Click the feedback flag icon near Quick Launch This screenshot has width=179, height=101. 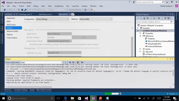coord(134,2)
